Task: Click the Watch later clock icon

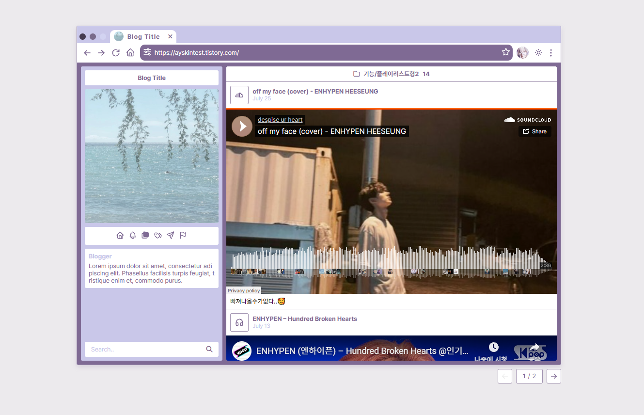Action: click(493, 347)
